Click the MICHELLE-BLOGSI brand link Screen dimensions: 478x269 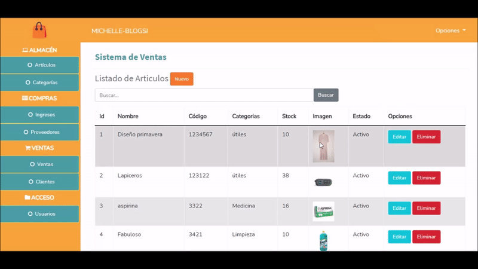pos(119,30)
